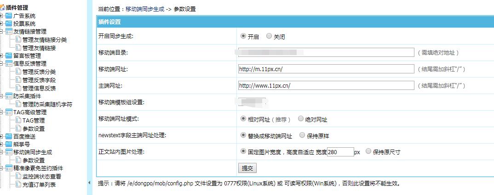494x195 pixels.
Task: Click the 精准像素免签约插件 folder label
Action: point(38,168)
